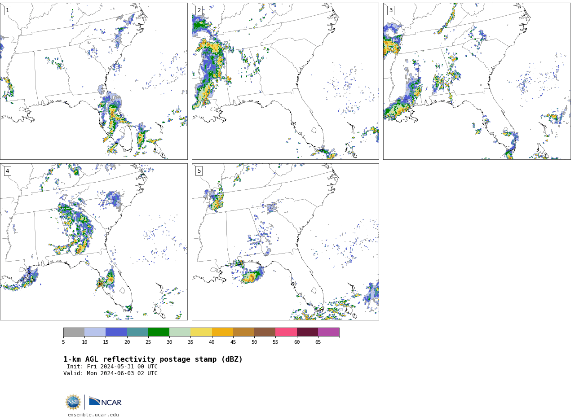Open ensemble member 3 reflectivity map
This screenshot has height=420, width=575.
[x=477, y=81]
